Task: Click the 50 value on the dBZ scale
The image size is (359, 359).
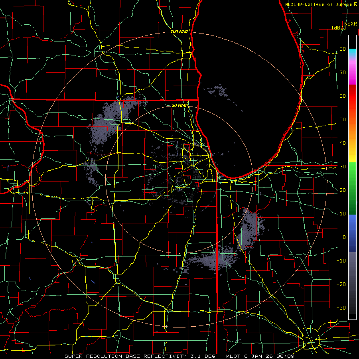Action: click(x=343, y=120)
